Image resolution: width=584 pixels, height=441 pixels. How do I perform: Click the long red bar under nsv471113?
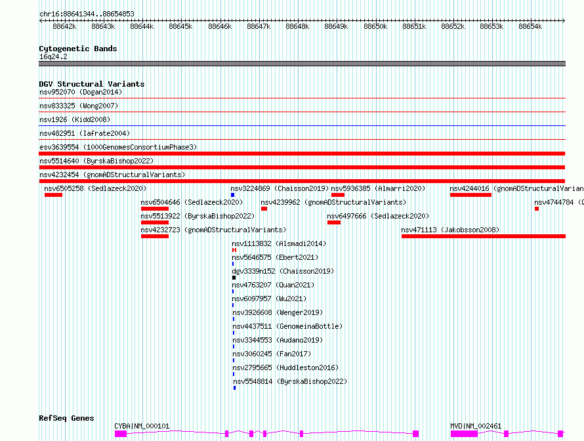(x=484, y=236)
